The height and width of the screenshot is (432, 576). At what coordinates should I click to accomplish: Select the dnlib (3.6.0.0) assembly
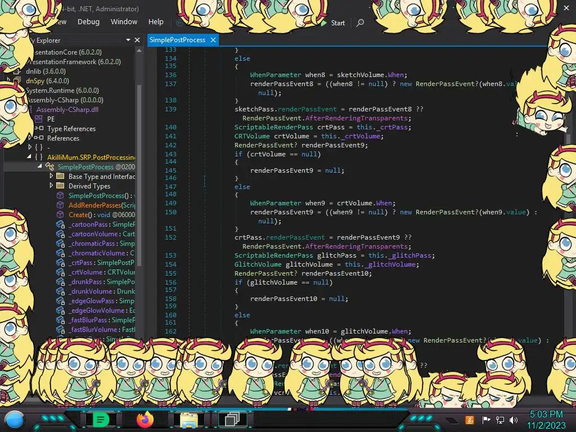[46, 71]
